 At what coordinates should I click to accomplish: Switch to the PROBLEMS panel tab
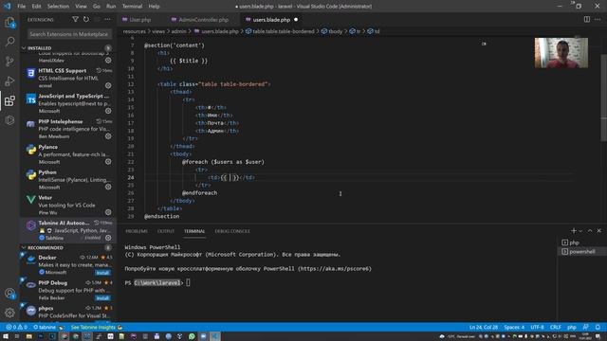[137, 231]
